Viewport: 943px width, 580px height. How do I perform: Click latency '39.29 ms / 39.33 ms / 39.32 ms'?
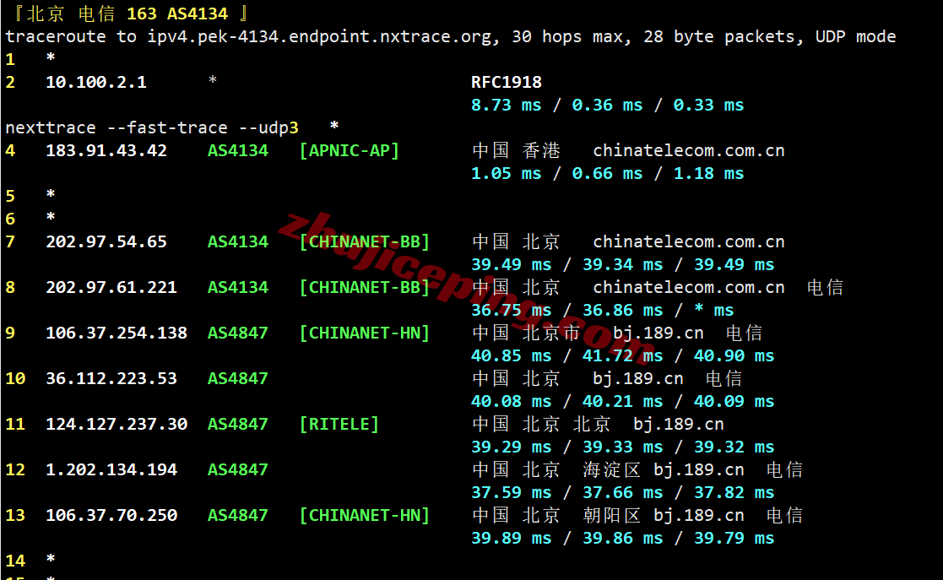click(622, 447)
